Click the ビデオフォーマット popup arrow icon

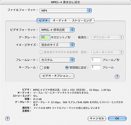pyautogui.click(x=72, y=30)
